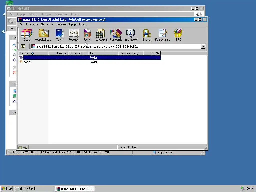This screenshot has height=192, width=256.
Task: Click the Usuń delete icon
Action: [x=87, y=35]
